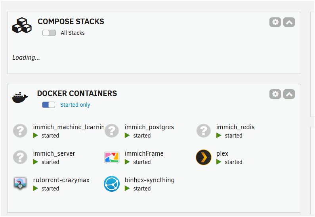The image size is (315, 217).
Task: Click the Started only label
Action: click(x=75, y=105)
